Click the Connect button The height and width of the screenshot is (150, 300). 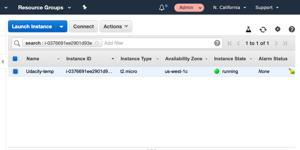(x=83, y=27)
